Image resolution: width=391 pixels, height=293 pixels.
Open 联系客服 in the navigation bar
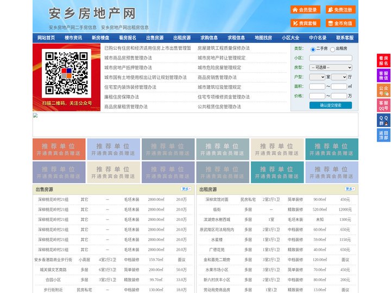[x=345, y=38]
